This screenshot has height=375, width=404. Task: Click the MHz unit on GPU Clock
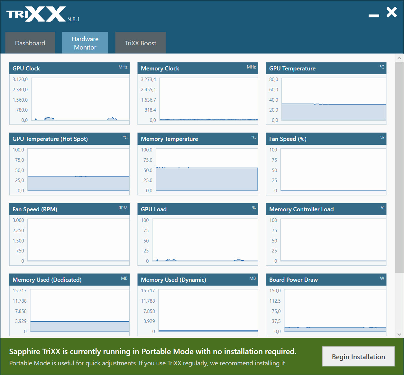pyautogui.click(x=123, y=67)
